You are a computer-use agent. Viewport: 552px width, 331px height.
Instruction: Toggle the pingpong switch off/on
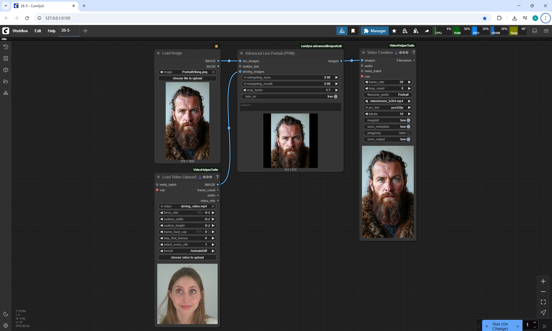pyautogui.click(x=408, y=133)
